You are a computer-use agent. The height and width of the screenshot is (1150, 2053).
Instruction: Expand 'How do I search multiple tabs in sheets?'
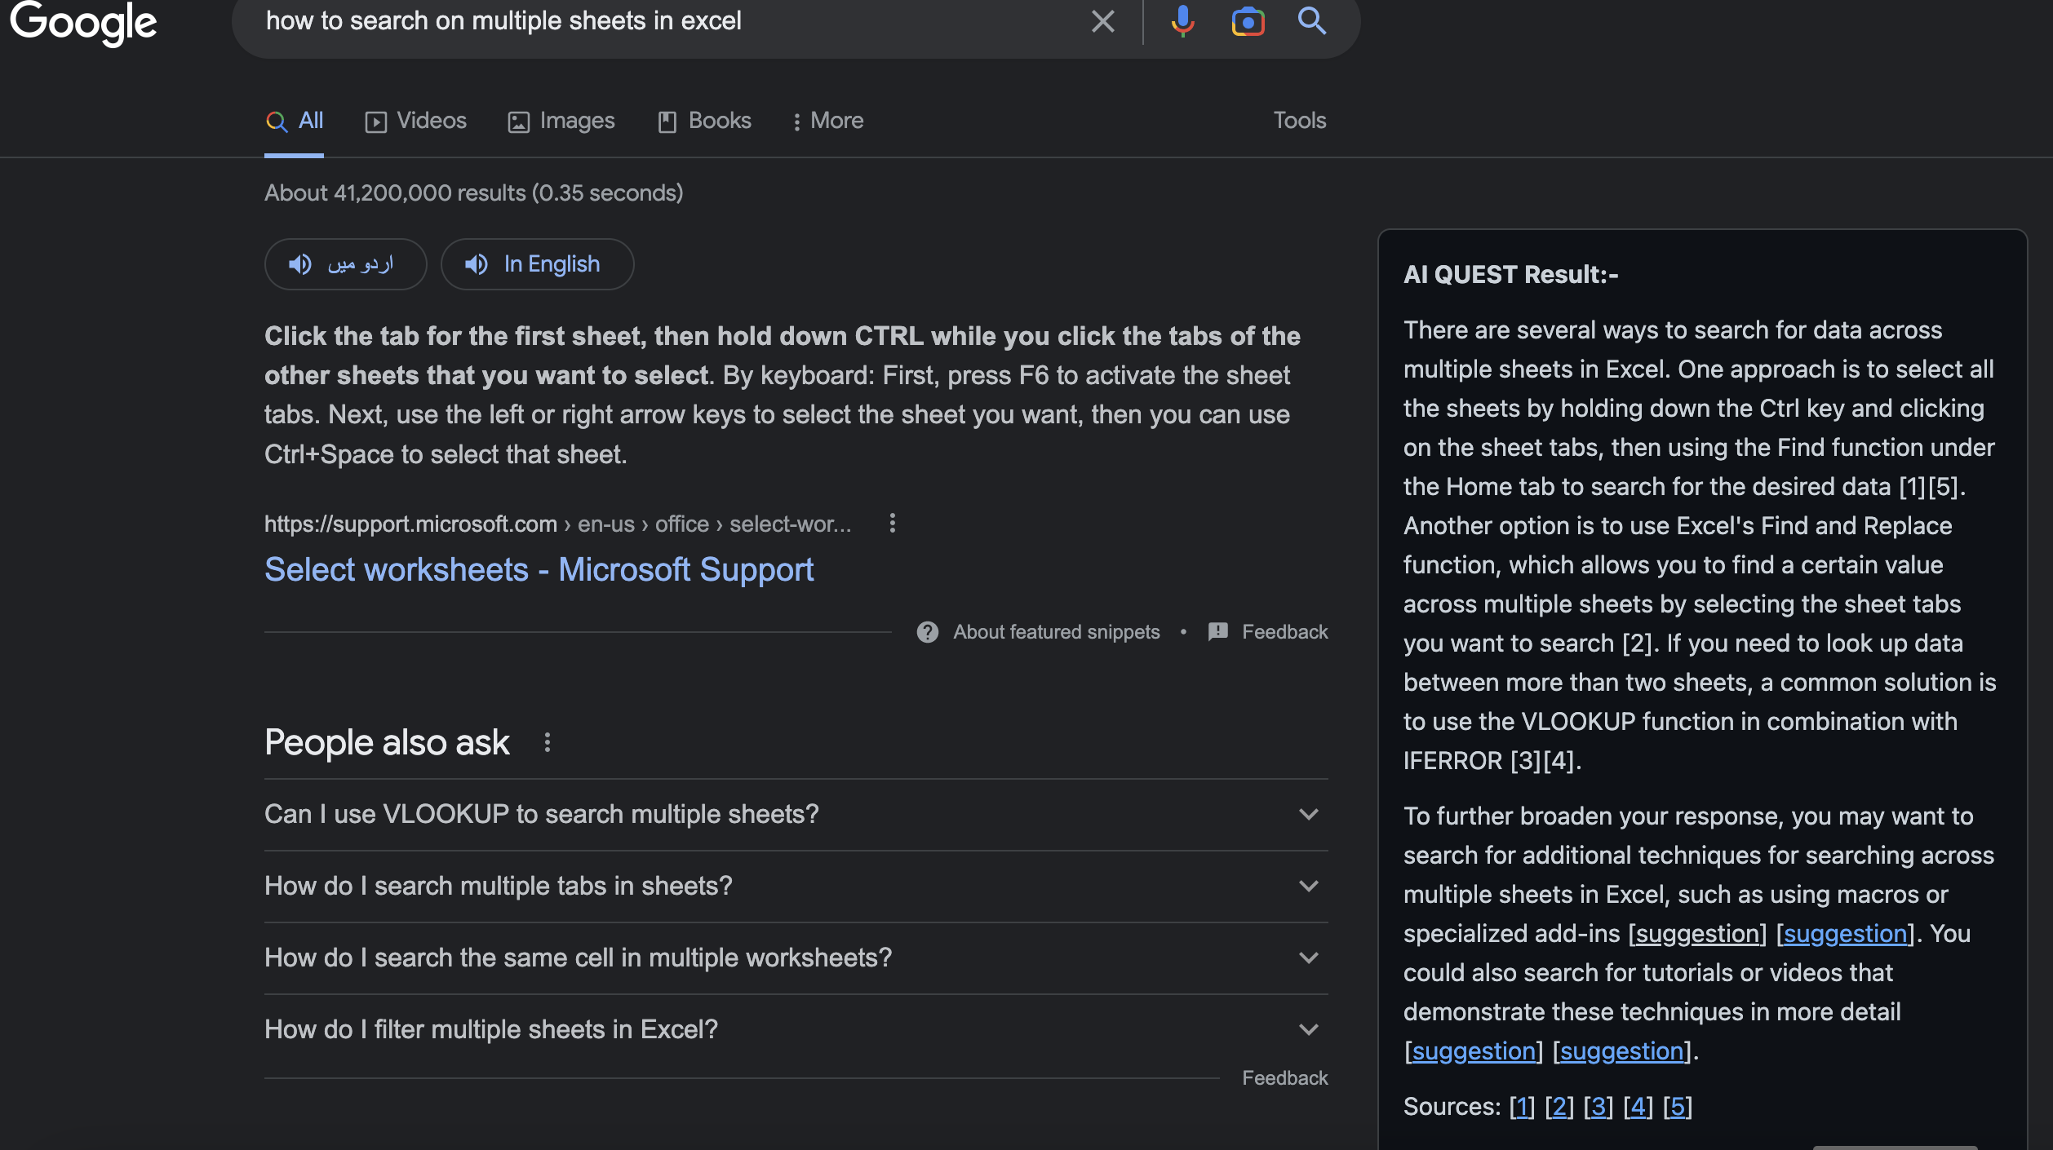coord(796,886)
